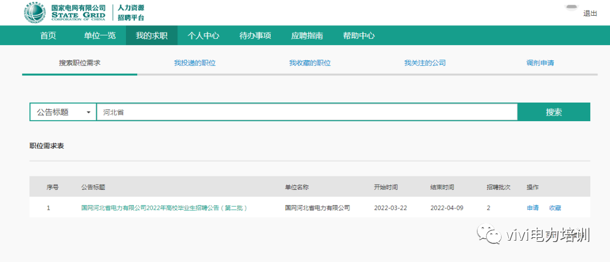Open 帮助中心 menu item
610x262 pixels.
point(359,35)
